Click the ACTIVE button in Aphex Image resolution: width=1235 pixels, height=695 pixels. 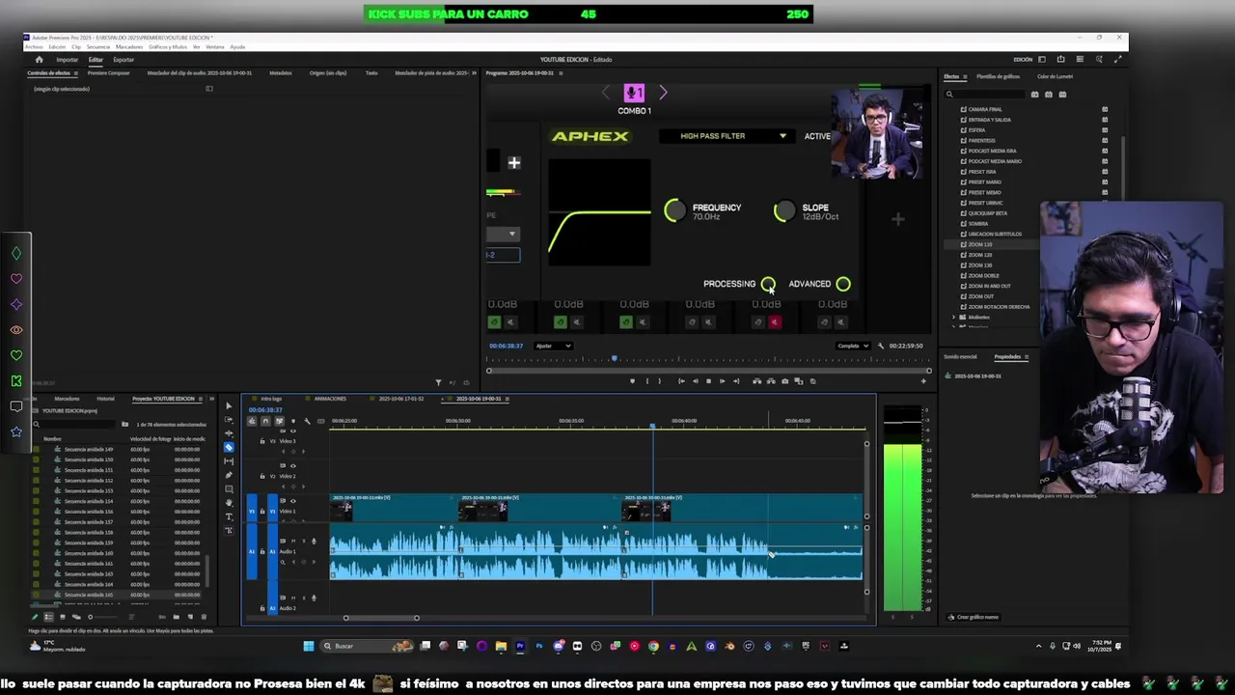817,136
